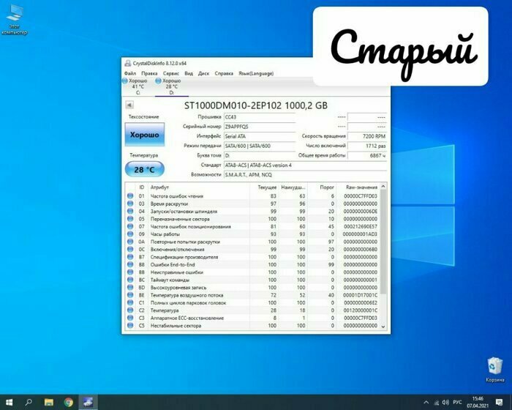
Task: Click the previous disk arrow button
Action: 130,105
